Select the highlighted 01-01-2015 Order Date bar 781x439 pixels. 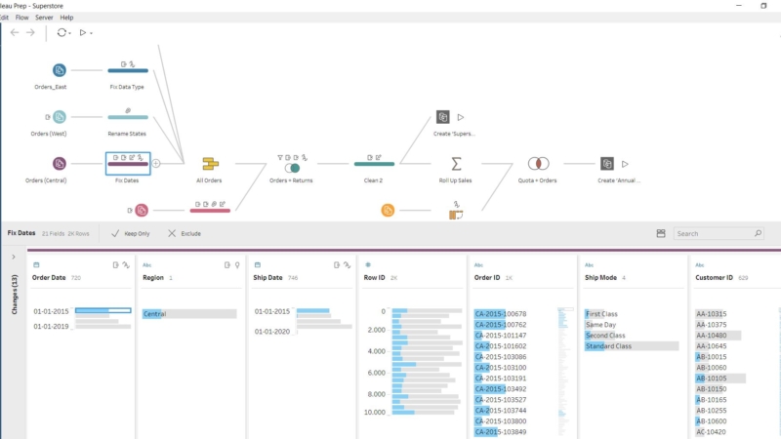[103, 310]
